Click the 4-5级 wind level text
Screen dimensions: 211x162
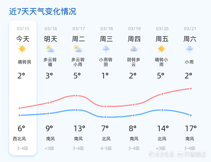point(106,148)
